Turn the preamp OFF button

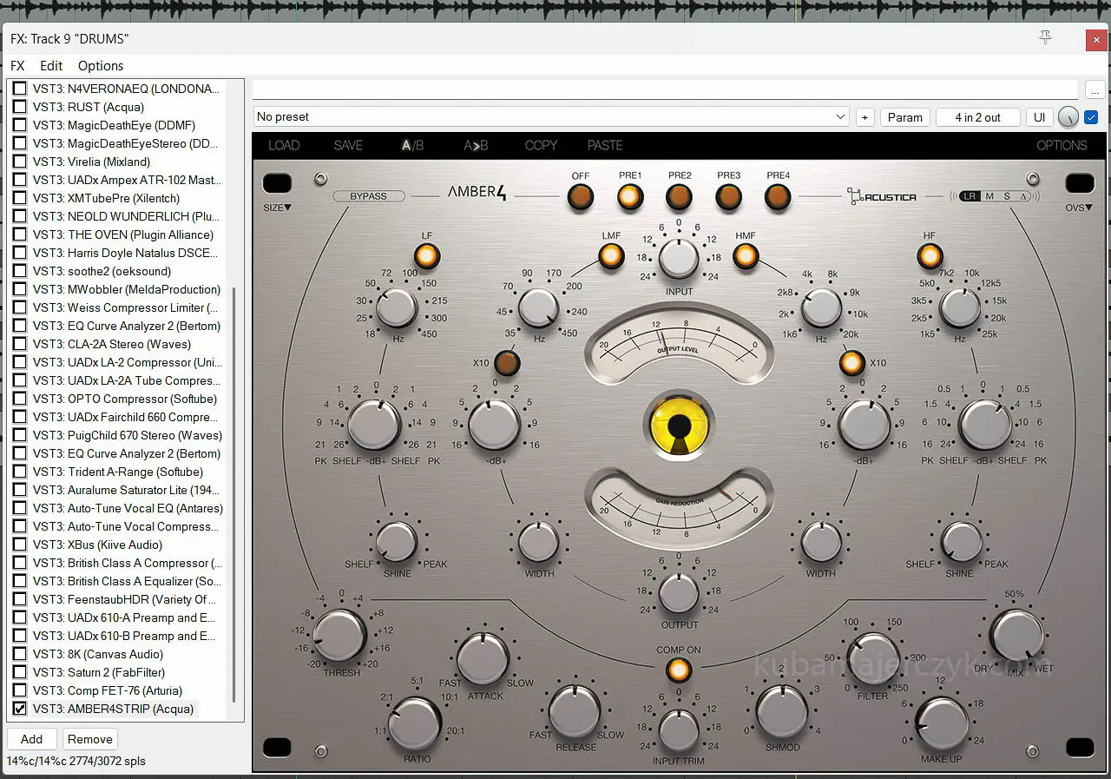(580, 198)
